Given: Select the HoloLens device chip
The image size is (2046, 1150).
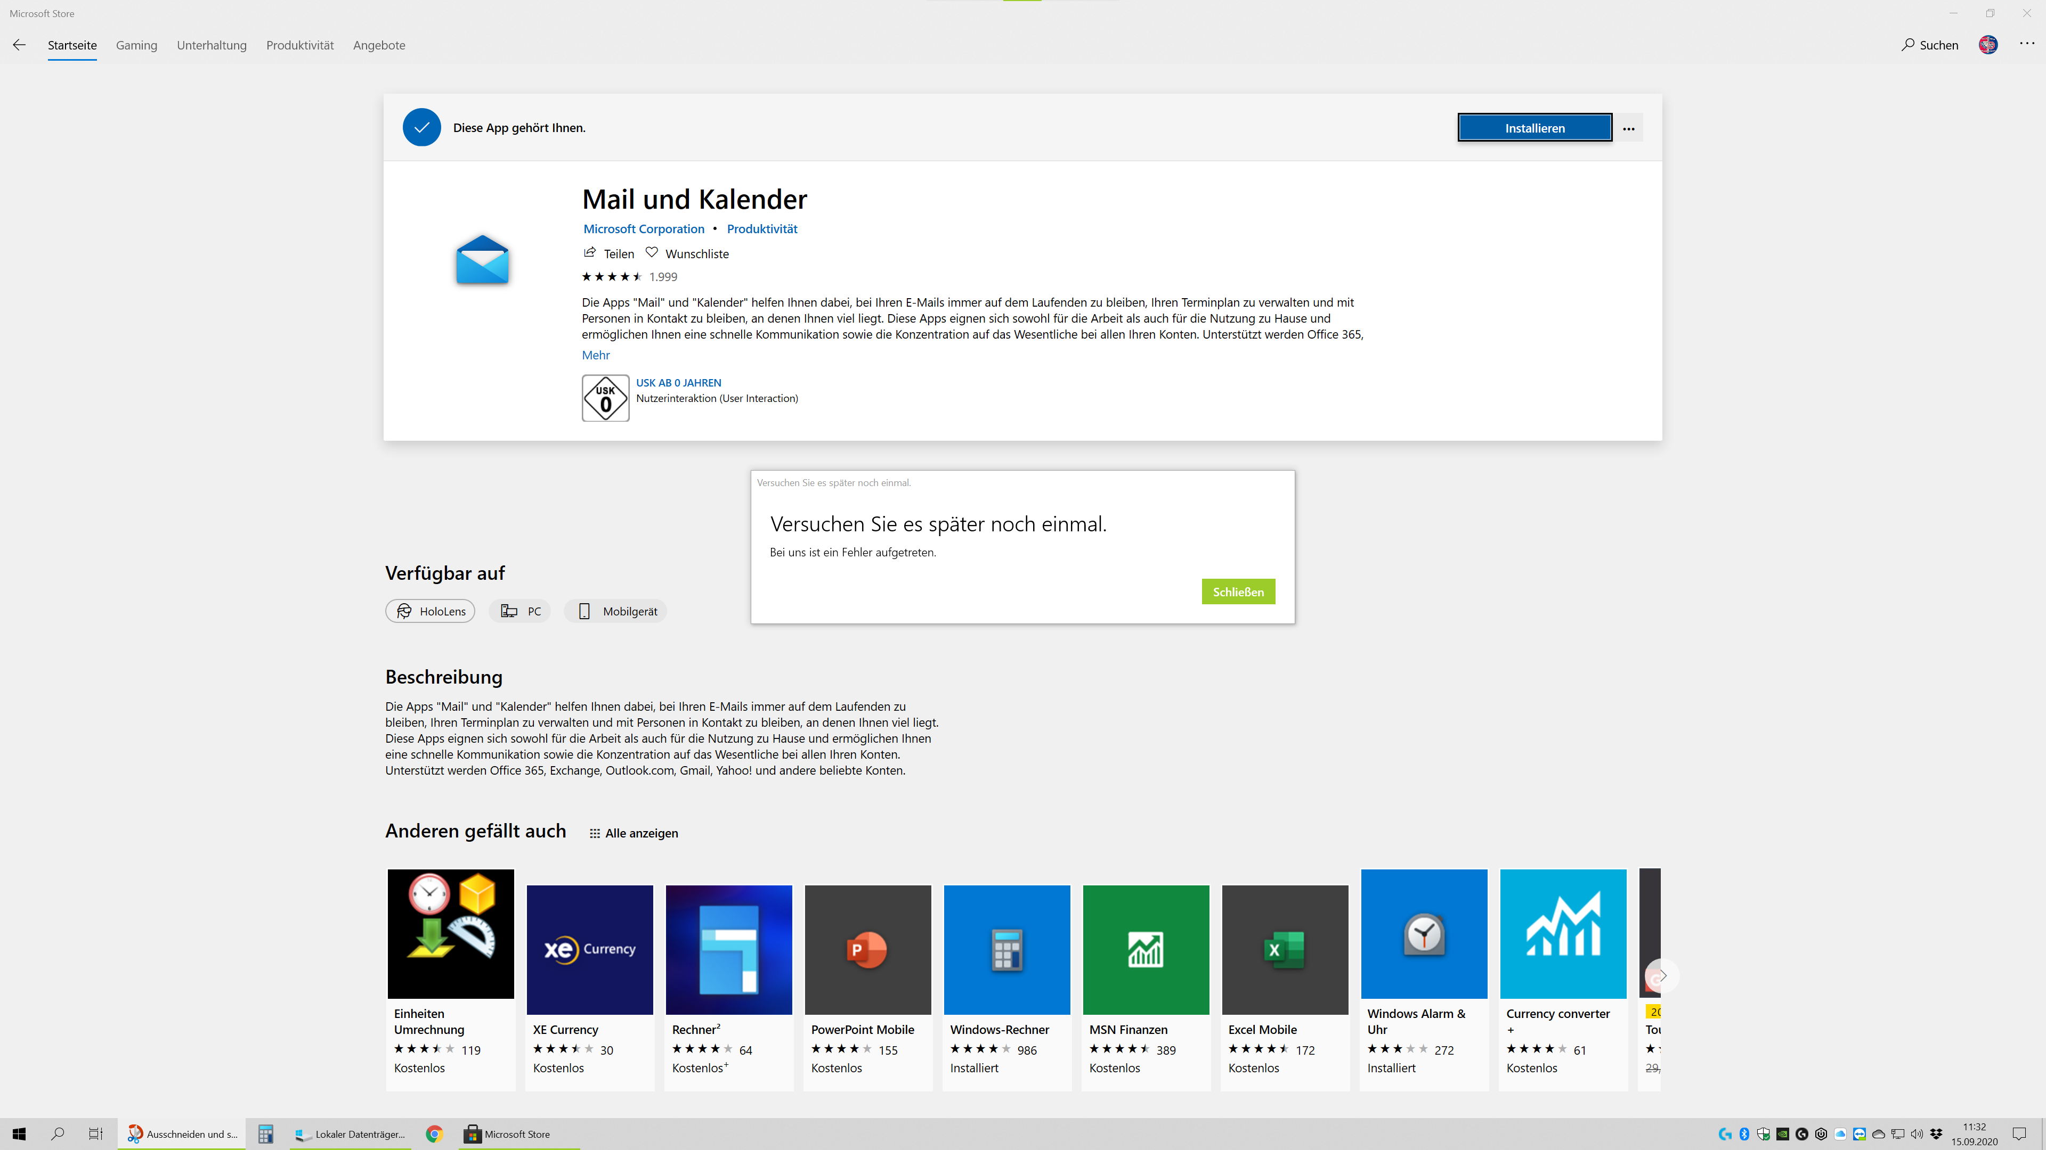Looking at the screenshot, I should [429, 611].
